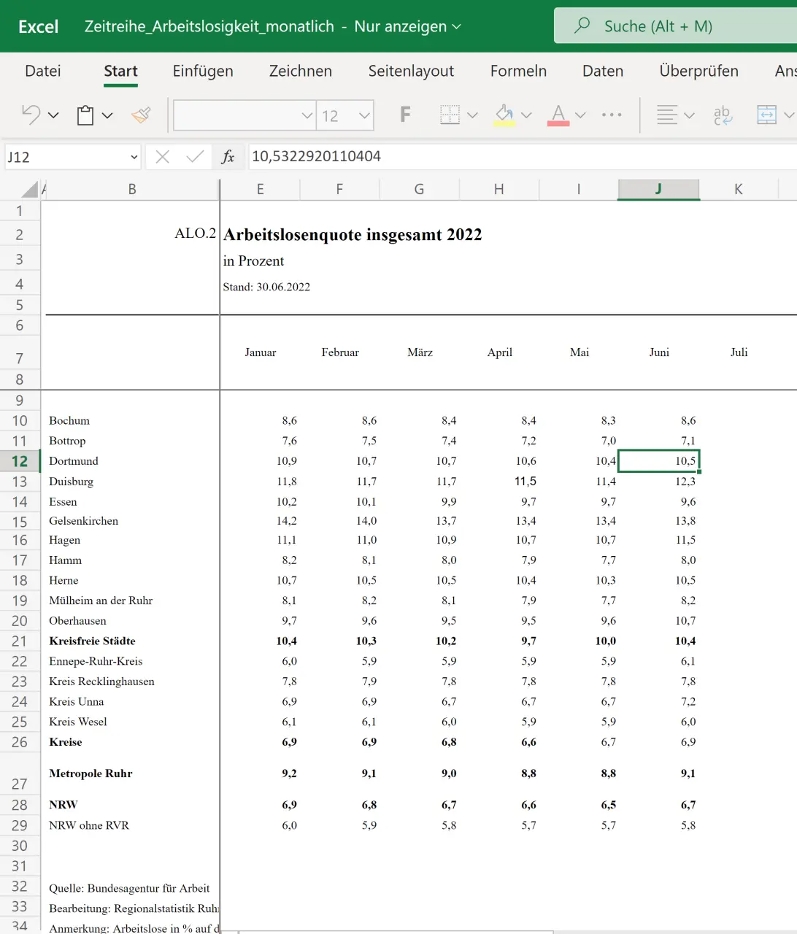Click the Paste clipboard icon
The width and height of the screenshot is (797, 934).
point(85,115)
